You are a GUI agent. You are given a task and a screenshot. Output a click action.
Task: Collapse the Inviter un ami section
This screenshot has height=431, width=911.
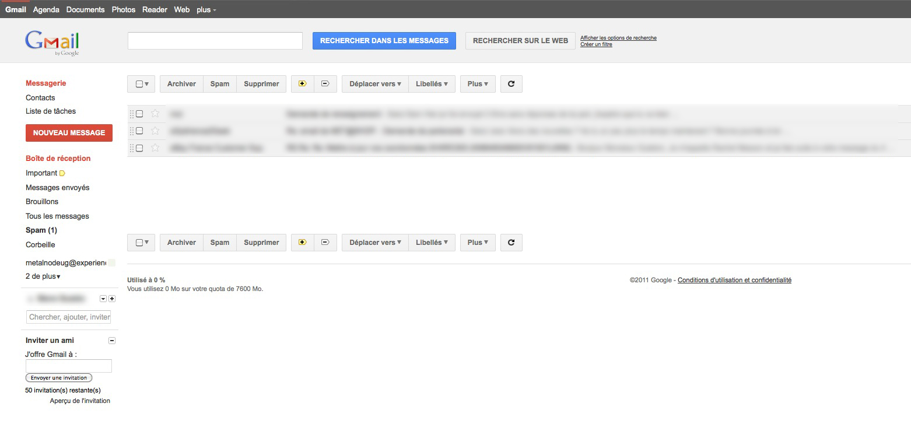(113, 341)
